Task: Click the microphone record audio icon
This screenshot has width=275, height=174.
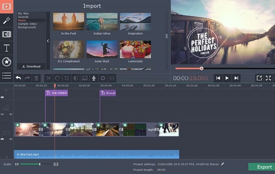Action: 94,78
